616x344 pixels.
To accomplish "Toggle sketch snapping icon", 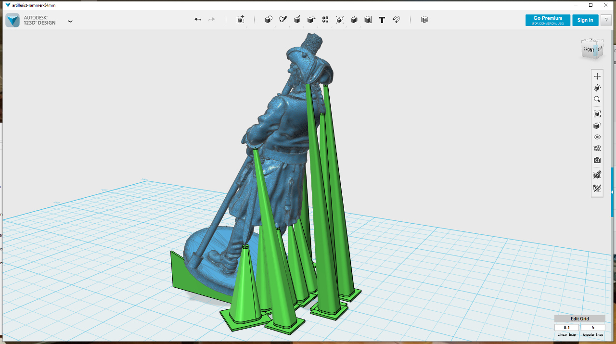I will (x=597, y=188).
